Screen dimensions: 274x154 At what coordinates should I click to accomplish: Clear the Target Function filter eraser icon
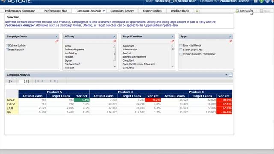point(173,41)
